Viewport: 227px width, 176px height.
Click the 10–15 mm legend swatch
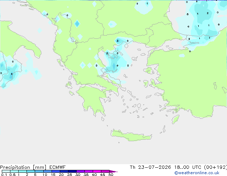(x=47, y=171)
